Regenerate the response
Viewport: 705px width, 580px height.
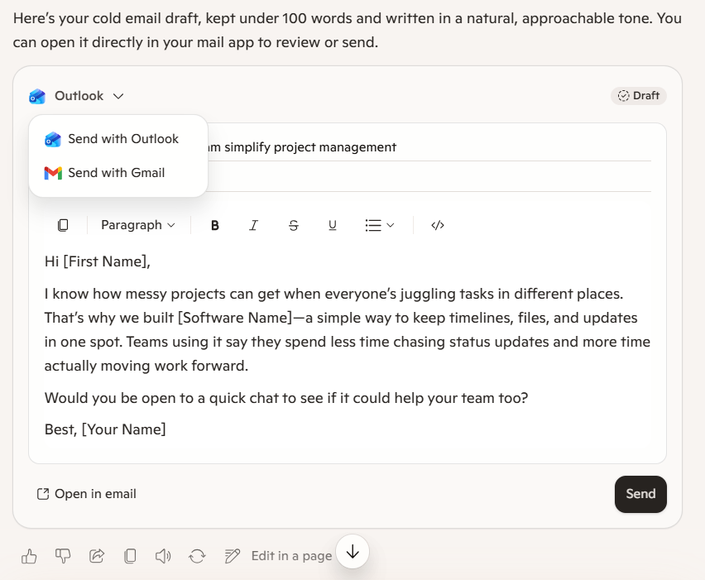point(197,556)
